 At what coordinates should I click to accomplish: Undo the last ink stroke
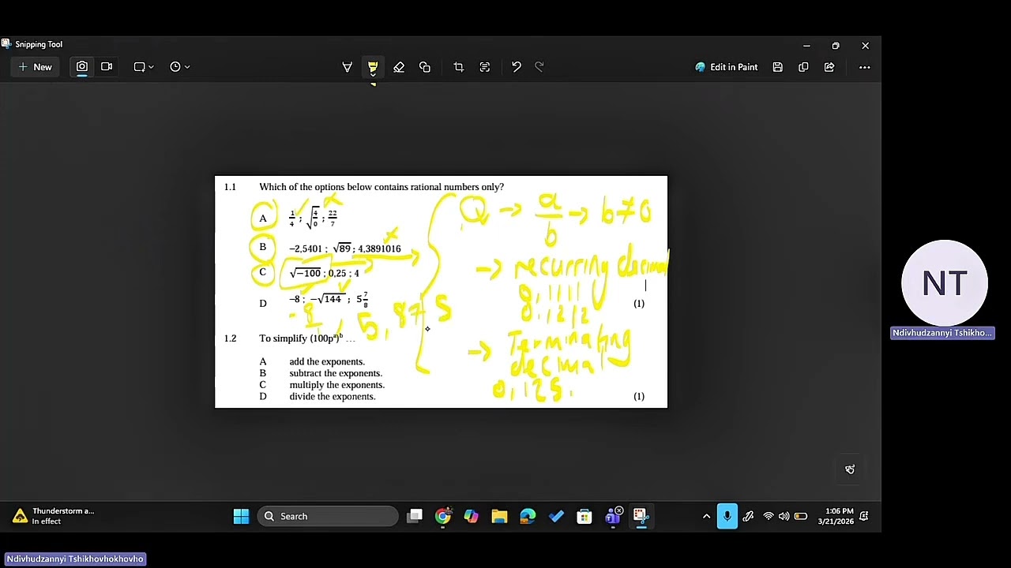[517, 67]
